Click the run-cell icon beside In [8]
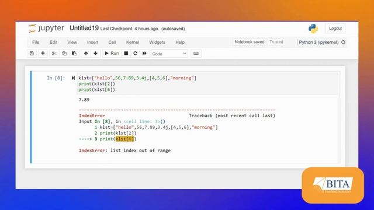 click(73, 78)
